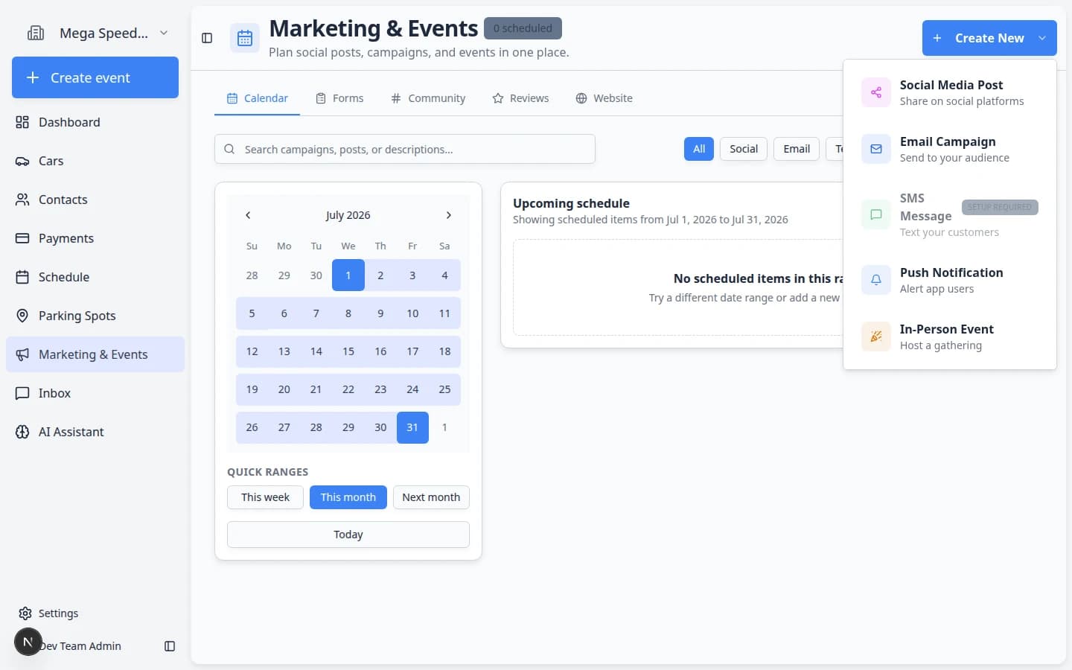Choose the This week quick range
This screenshot has width=1072, height=670.
265,497
